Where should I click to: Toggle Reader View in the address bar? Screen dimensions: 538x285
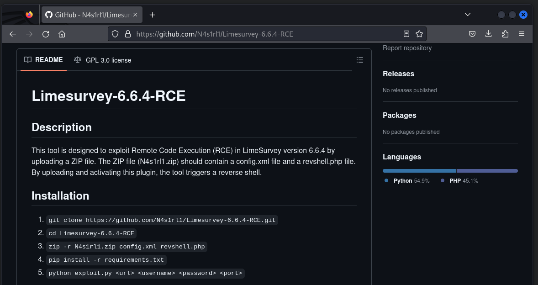point(406,34)
